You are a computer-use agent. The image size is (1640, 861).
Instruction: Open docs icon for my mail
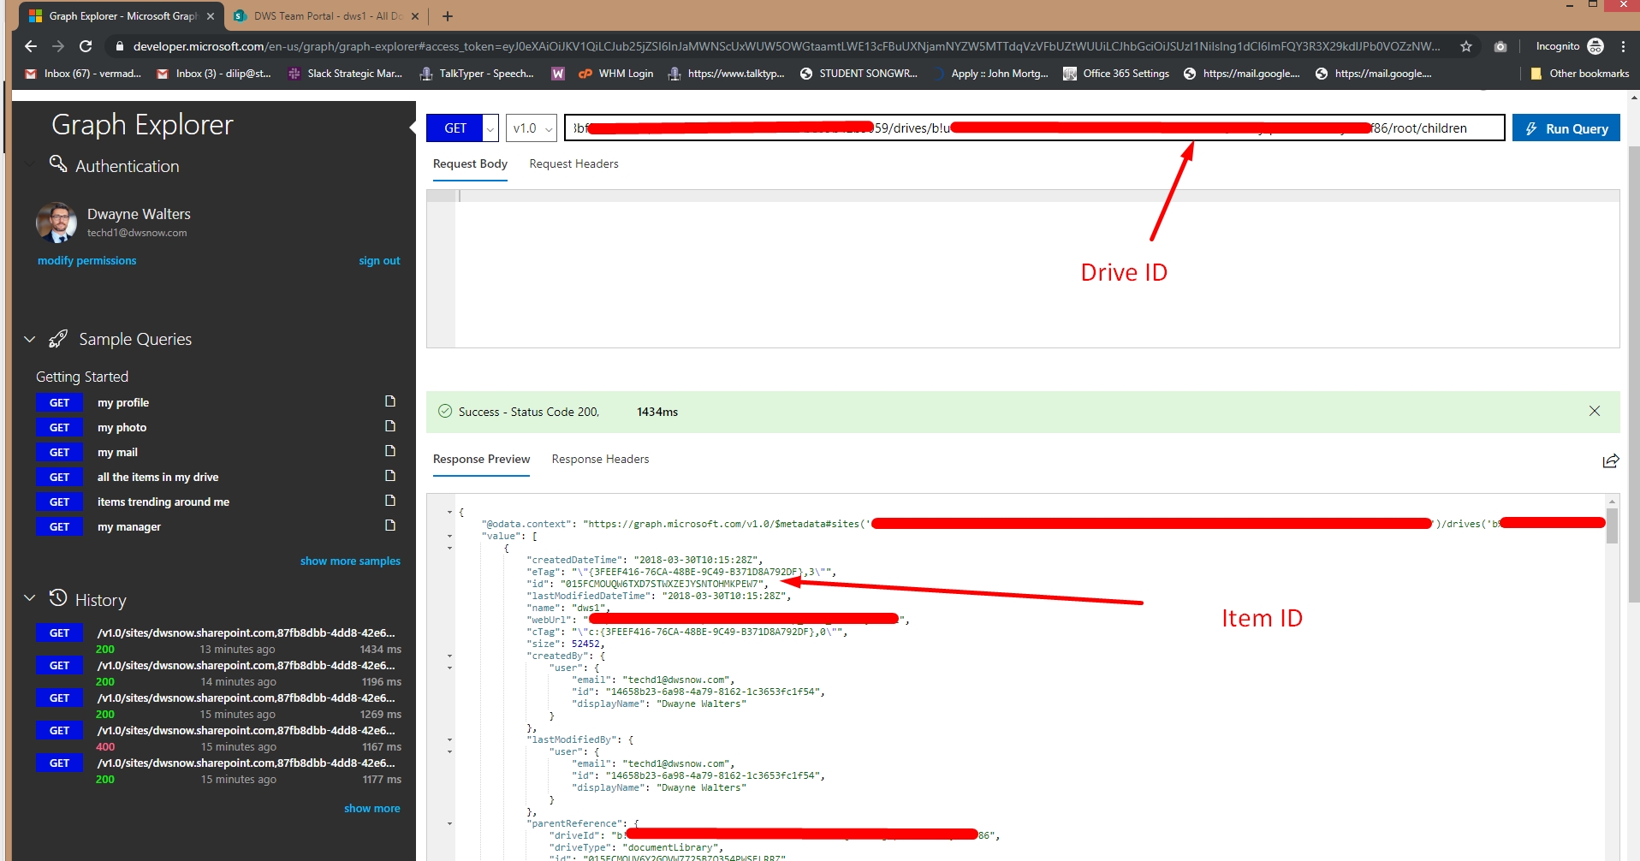(x=390, y=450)
